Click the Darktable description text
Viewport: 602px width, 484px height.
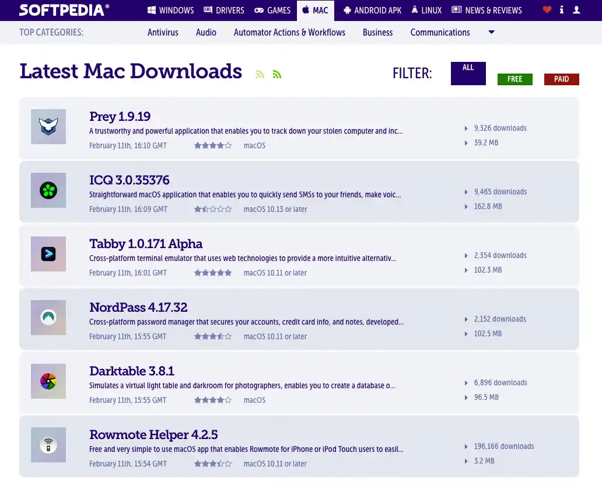point(242,386)
